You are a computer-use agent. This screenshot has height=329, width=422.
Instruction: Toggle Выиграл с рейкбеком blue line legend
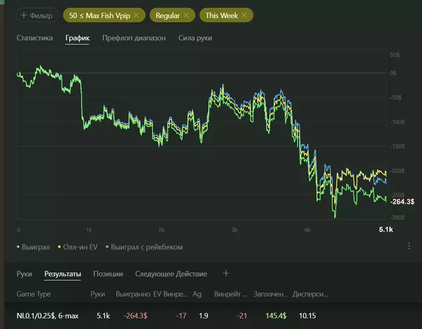tap(144, 247)
